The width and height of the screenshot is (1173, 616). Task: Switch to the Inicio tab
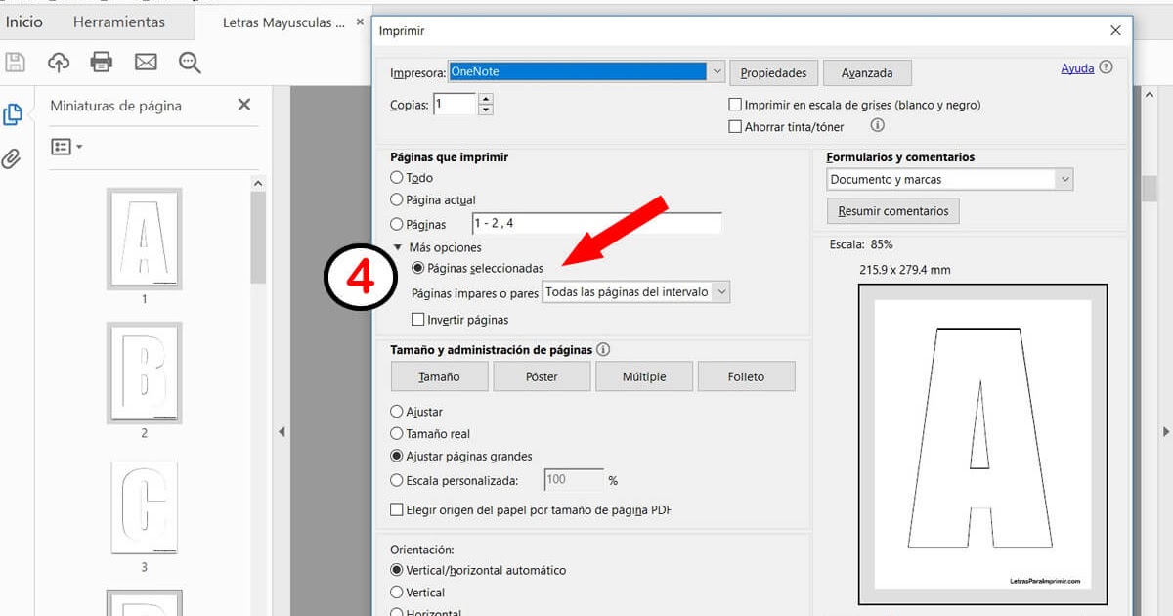(x=24, y=22)
